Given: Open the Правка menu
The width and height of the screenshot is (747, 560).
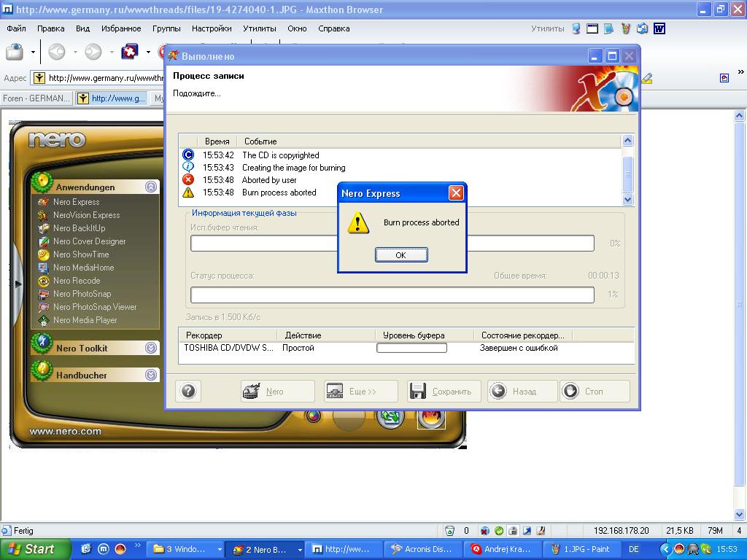Looking at the screenshot, I should (50, 28).
